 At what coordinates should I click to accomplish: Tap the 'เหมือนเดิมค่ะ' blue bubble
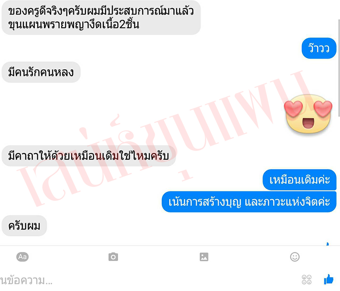[300, 180]
